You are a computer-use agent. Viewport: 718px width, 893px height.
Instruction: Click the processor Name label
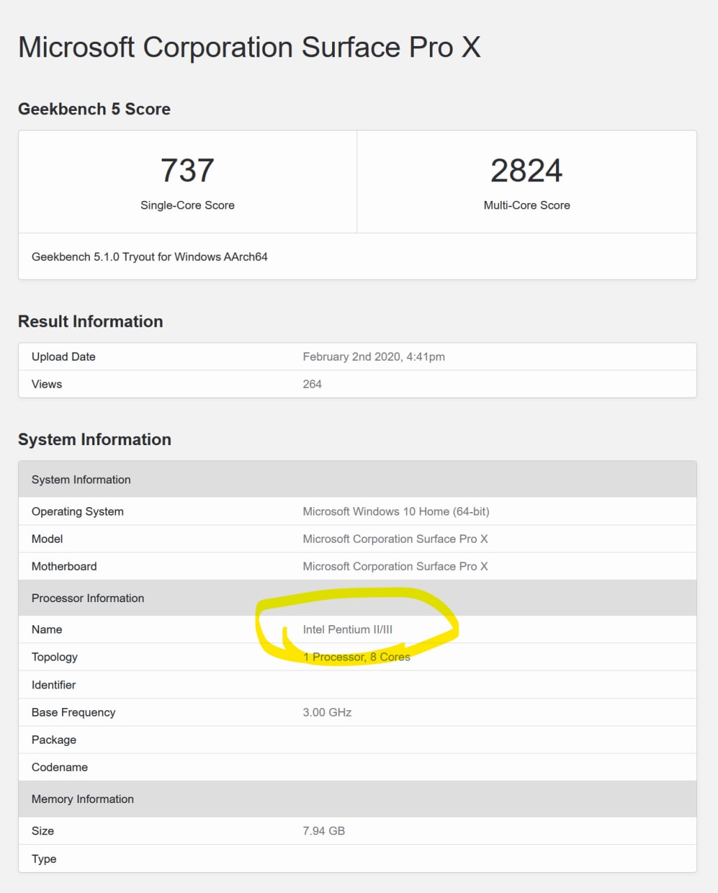(x=47, y=629)
